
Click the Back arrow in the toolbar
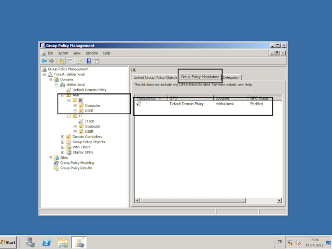(44, 61)
